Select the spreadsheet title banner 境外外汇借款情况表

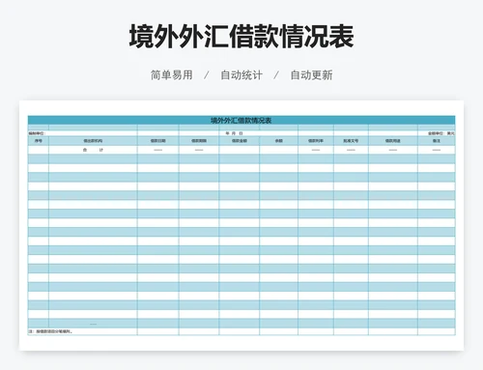[x=241, y=121]
